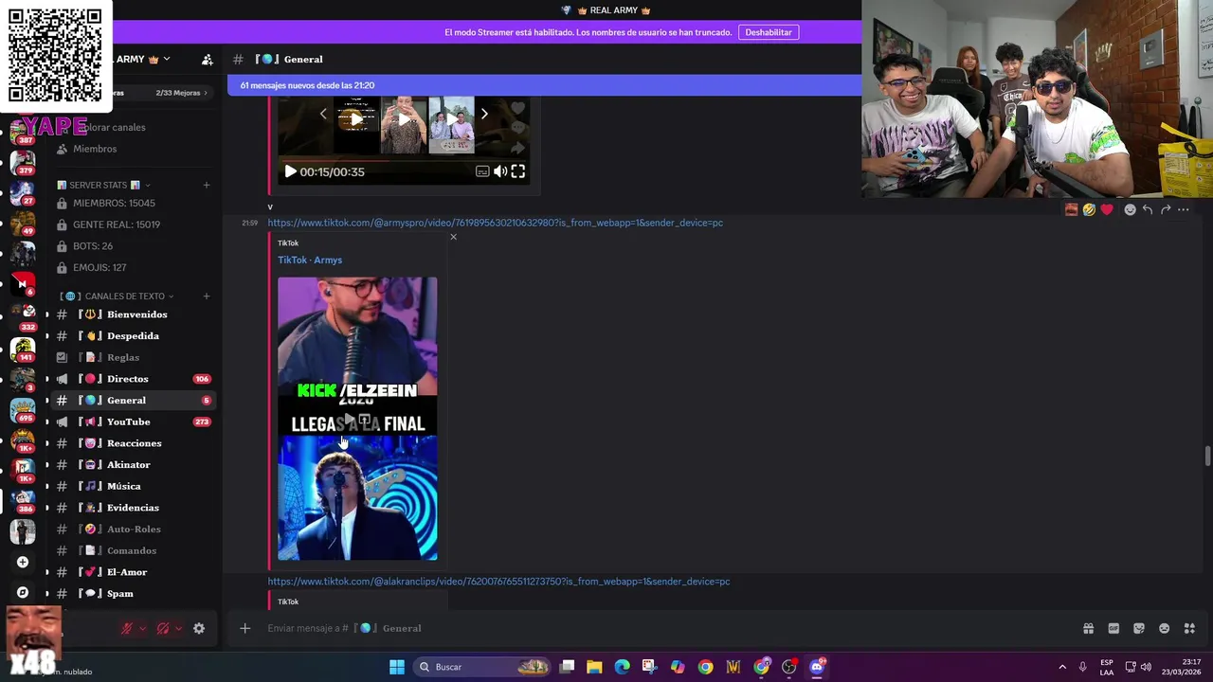This screenshot has height=682, width=1213.
Task: Open the more options ellipsis on the message
Action: tap(1184, 209)
